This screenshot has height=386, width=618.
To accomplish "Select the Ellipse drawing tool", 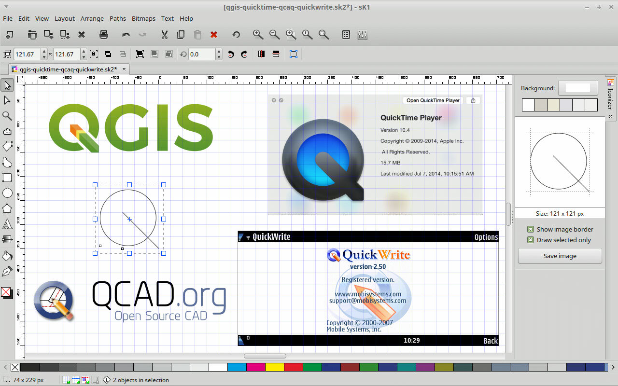I will click(7, 193).
